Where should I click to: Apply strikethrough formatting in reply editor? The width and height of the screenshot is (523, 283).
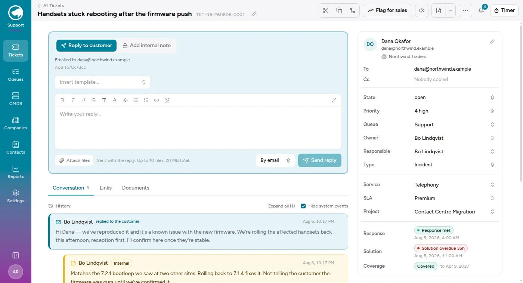click(94, 100)
